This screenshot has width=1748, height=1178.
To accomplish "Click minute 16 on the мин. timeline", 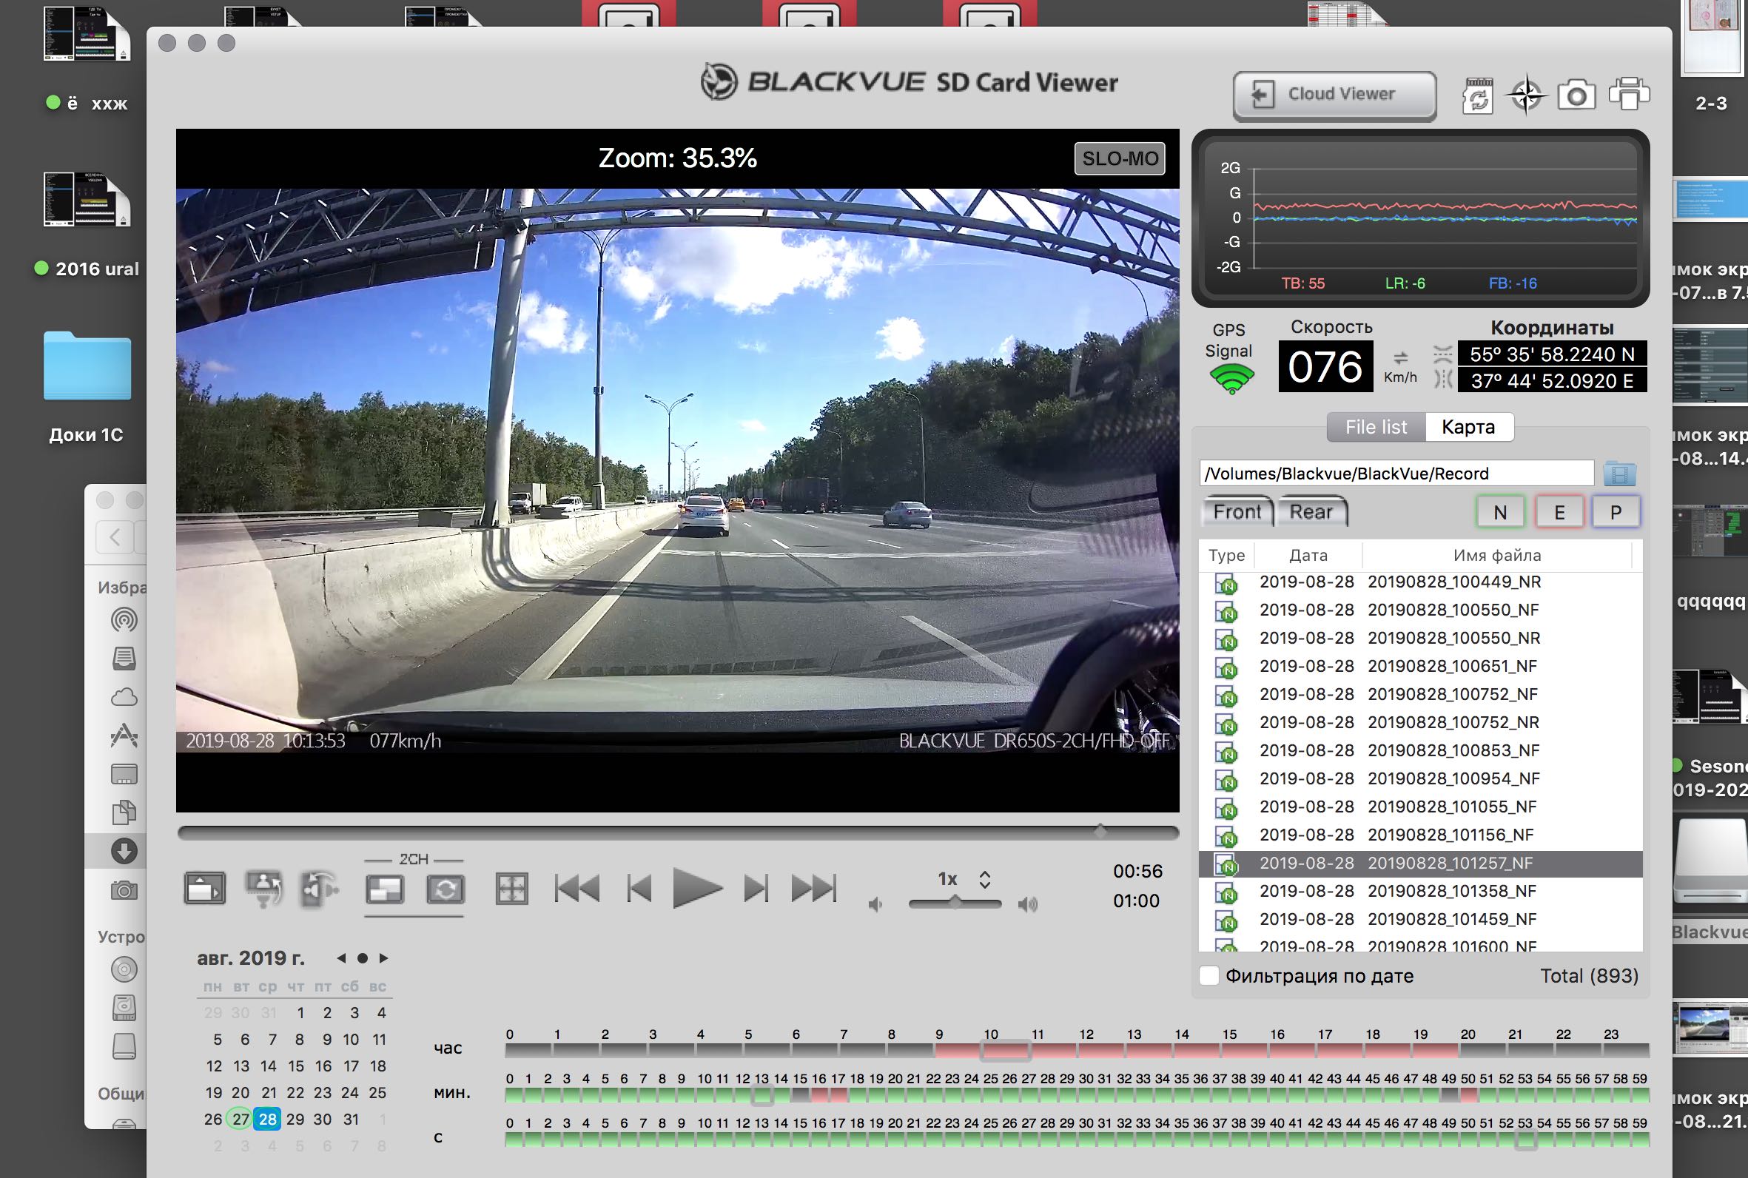I will [819, 1095].
